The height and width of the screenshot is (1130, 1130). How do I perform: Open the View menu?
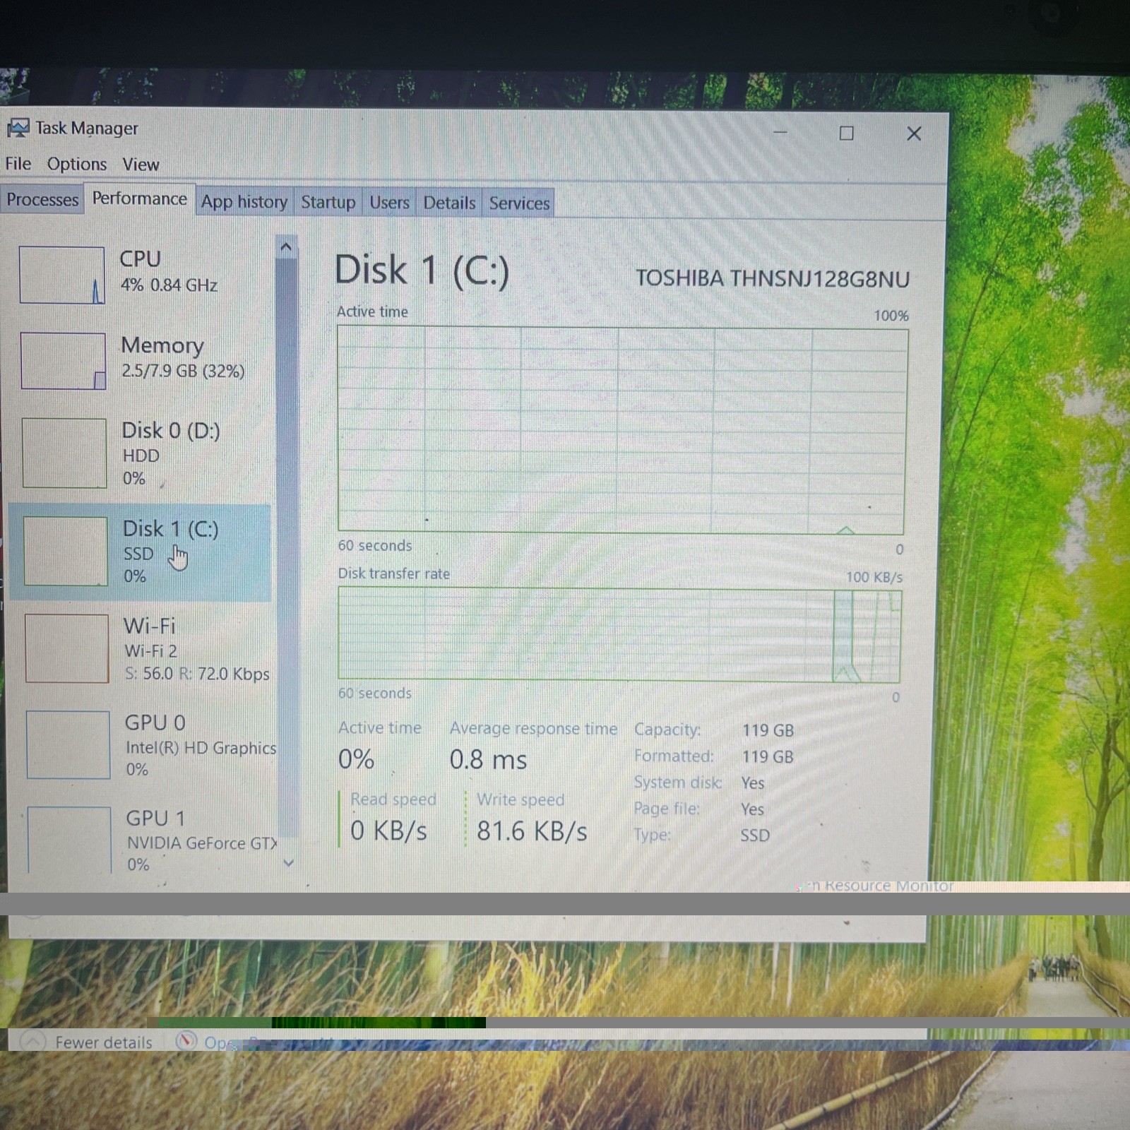(x=141, y=165)
